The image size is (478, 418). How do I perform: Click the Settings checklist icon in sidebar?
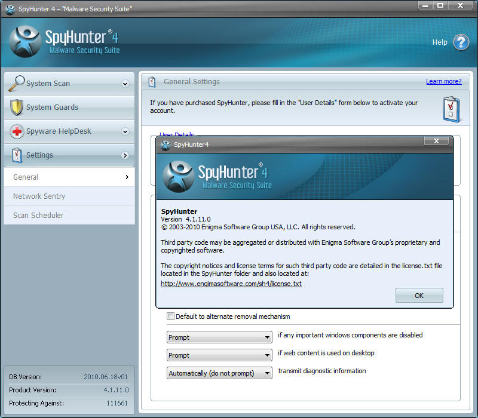16,155
